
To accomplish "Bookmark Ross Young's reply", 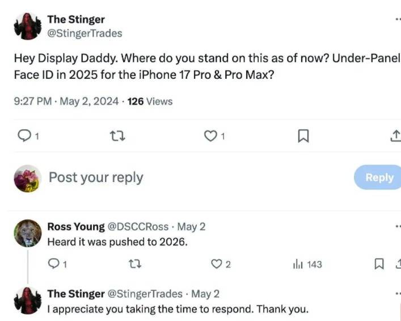I will coord(379,264).
